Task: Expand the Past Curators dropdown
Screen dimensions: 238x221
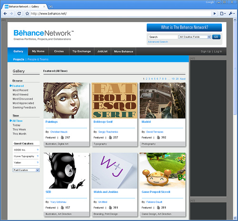Action: point(26,170)
